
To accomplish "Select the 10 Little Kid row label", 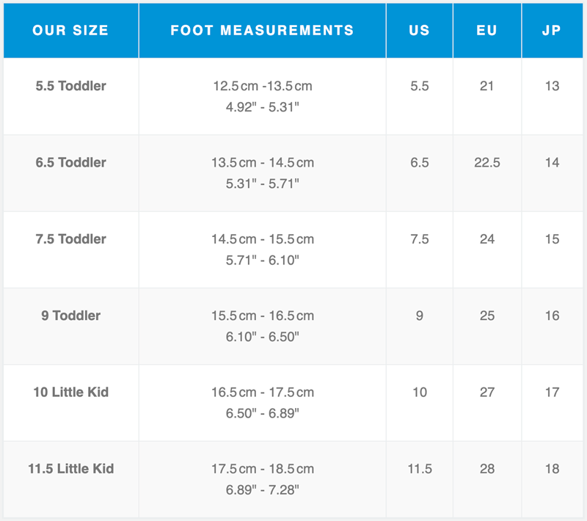I will [70, 392].
